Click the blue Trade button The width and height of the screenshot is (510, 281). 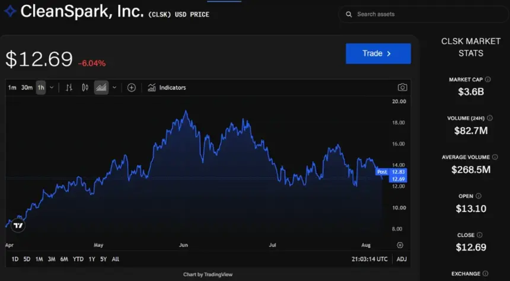[x=378, y=54]
